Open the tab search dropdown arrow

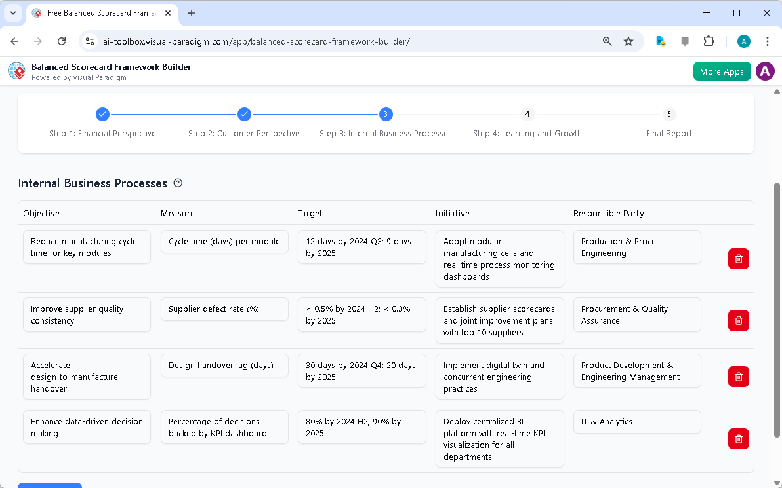(x=12, y=13)
